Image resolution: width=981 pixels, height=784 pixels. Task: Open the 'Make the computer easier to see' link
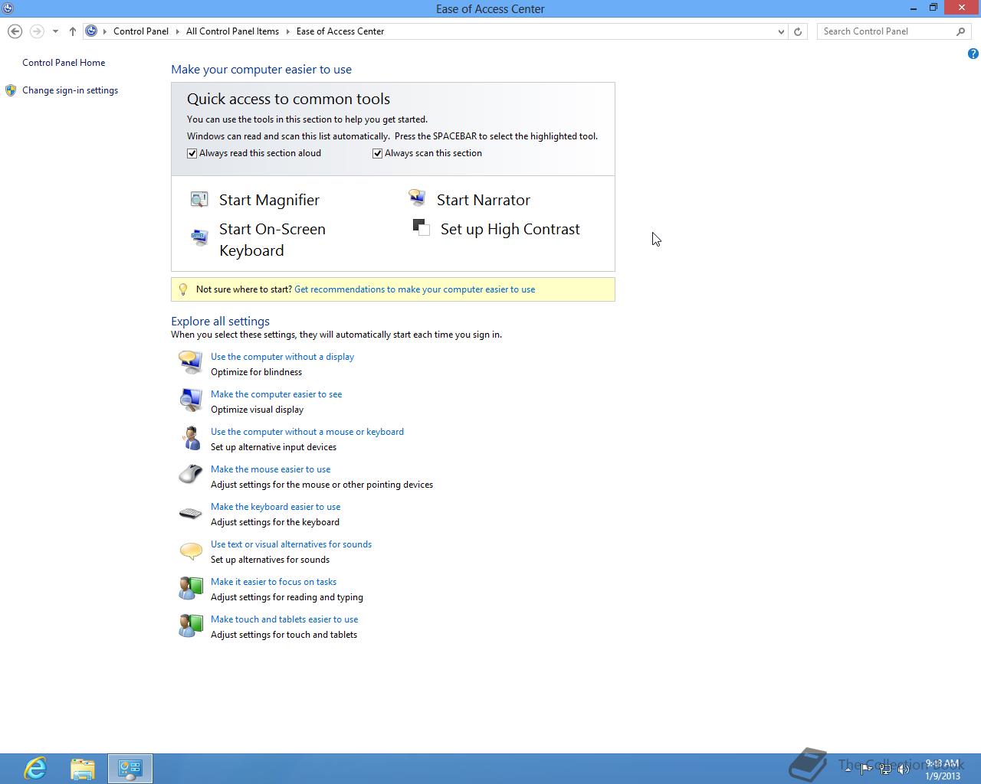[x=276, y=394]
